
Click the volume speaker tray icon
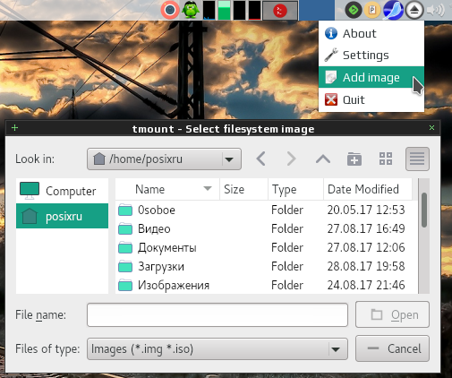(x=435, y=10)
